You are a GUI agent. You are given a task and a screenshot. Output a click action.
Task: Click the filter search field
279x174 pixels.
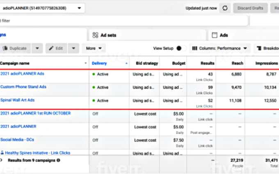pos(123,21)
